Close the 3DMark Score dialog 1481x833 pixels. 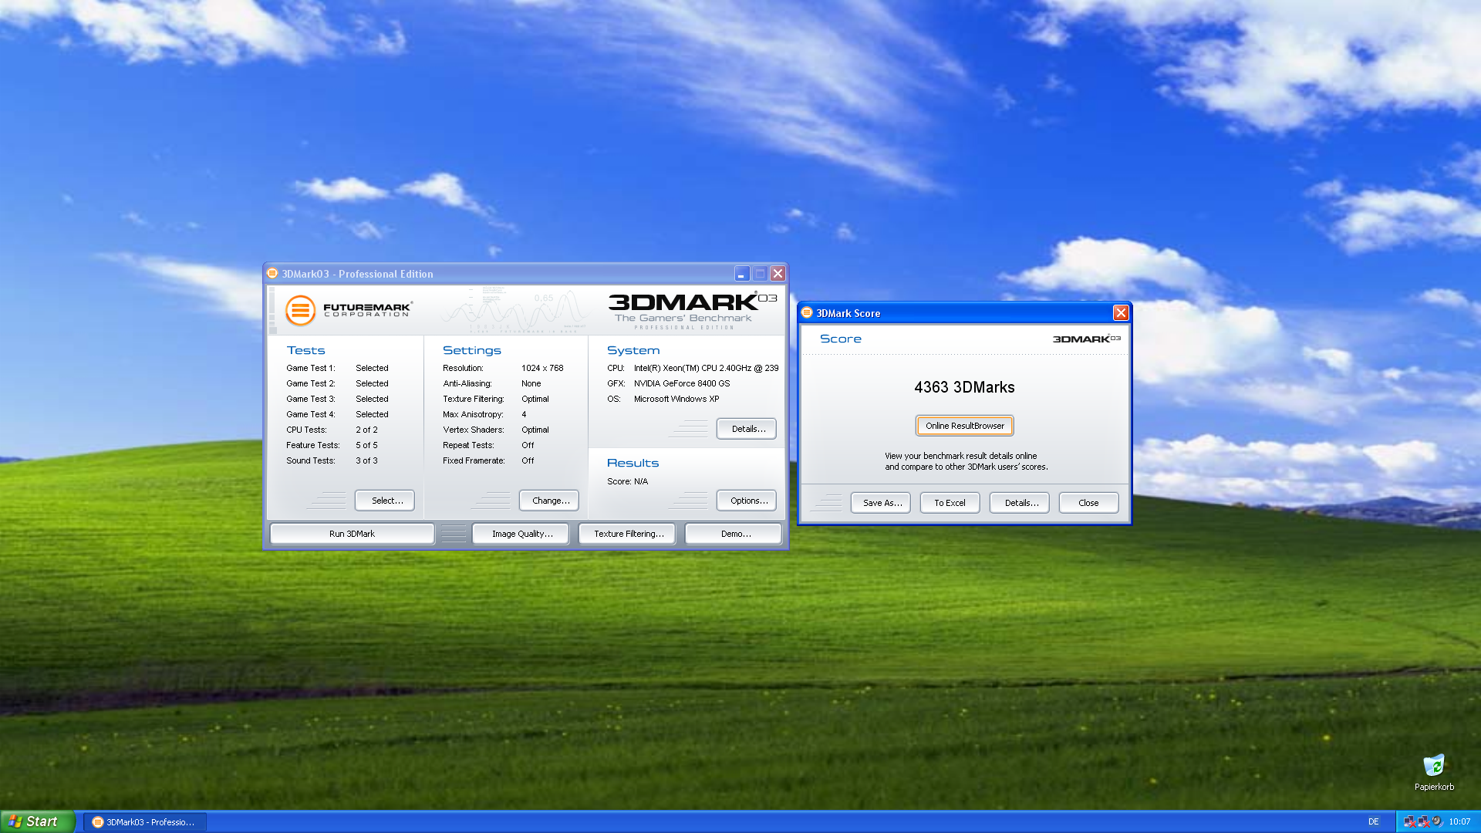point(1088,502)
